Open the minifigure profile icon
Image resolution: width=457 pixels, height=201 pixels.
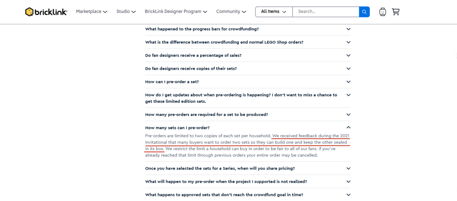[x=383, y=12]
